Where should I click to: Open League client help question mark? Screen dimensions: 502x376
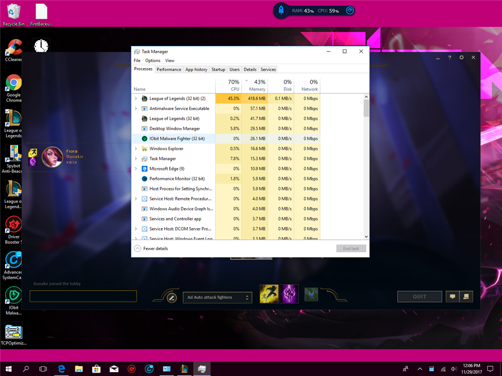coord(450,58)
